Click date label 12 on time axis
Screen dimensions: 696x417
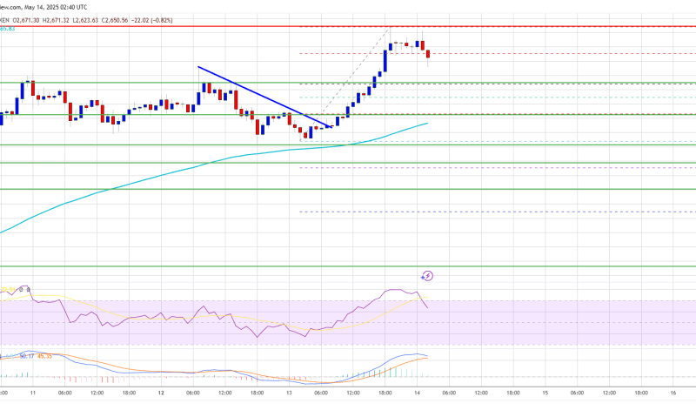[x=161, y=393]
